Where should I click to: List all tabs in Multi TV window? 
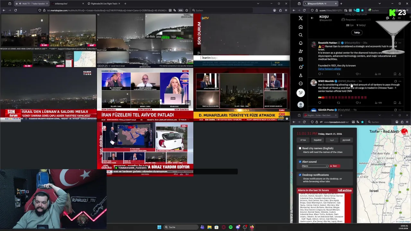258,4
